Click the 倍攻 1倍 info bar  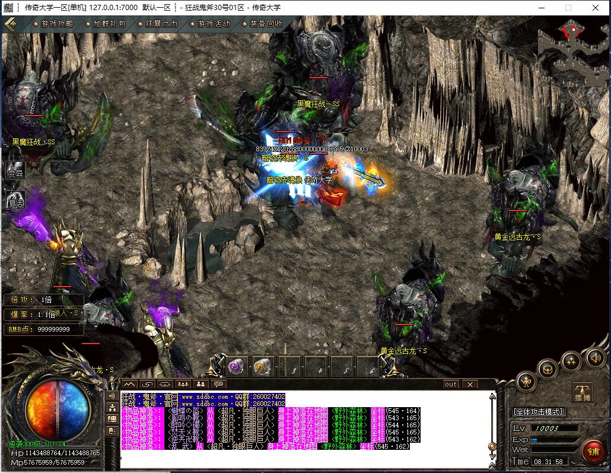click(x=44, y=300)
